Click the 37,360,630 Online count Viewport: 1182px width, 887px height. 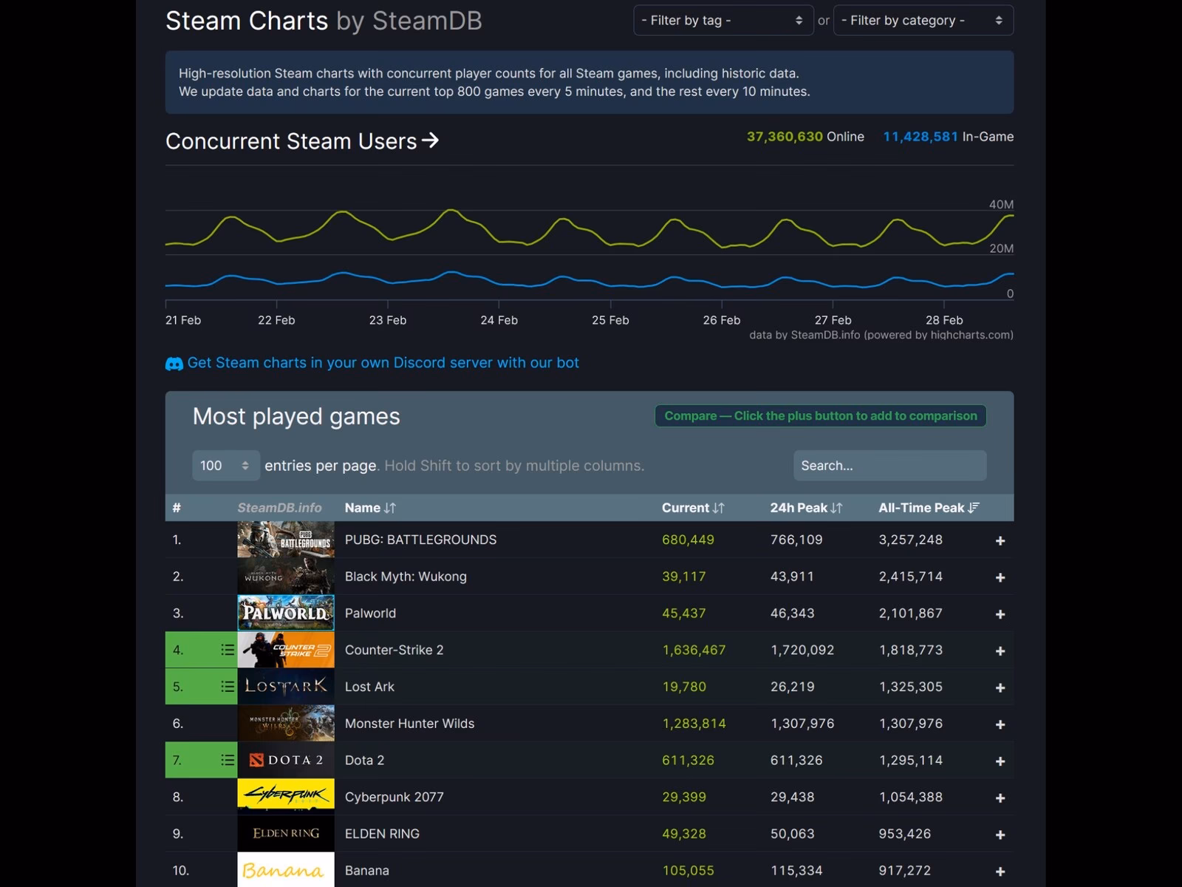point(805,137)
